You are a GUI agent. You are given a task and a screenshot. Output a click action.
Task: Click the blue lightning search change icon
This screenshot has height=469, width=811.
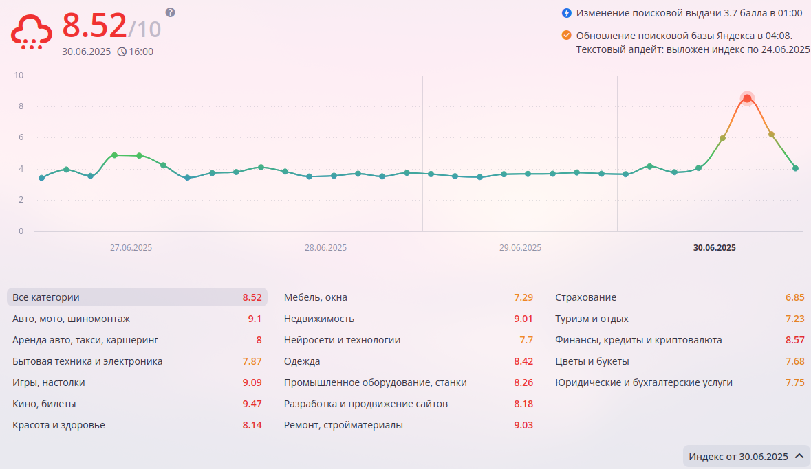tap(566, 13)
